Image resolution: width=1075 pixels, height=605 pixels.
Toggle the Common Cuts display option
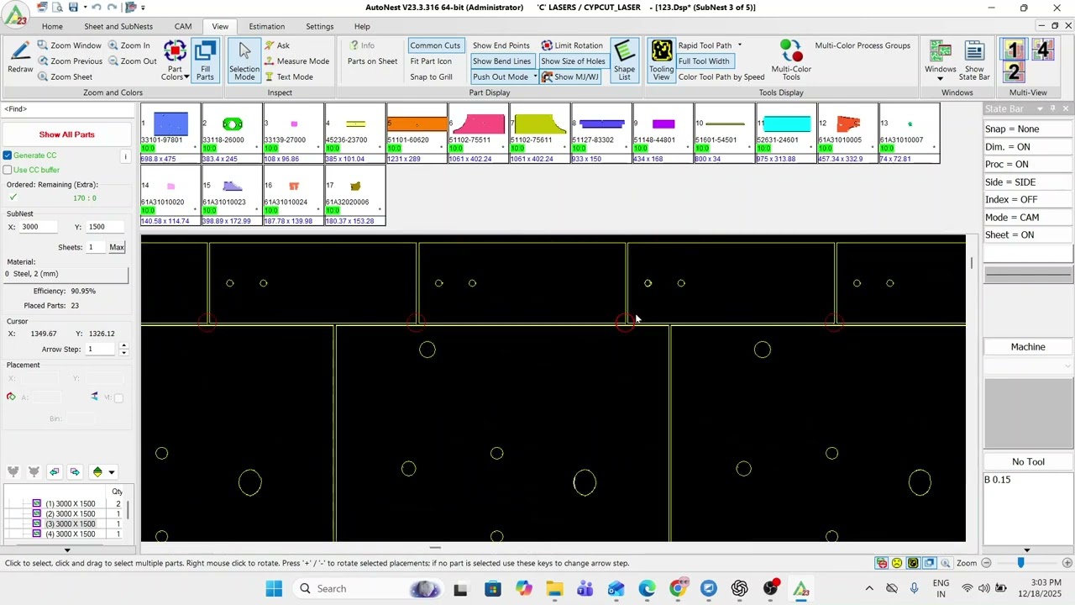click(435, 45)
